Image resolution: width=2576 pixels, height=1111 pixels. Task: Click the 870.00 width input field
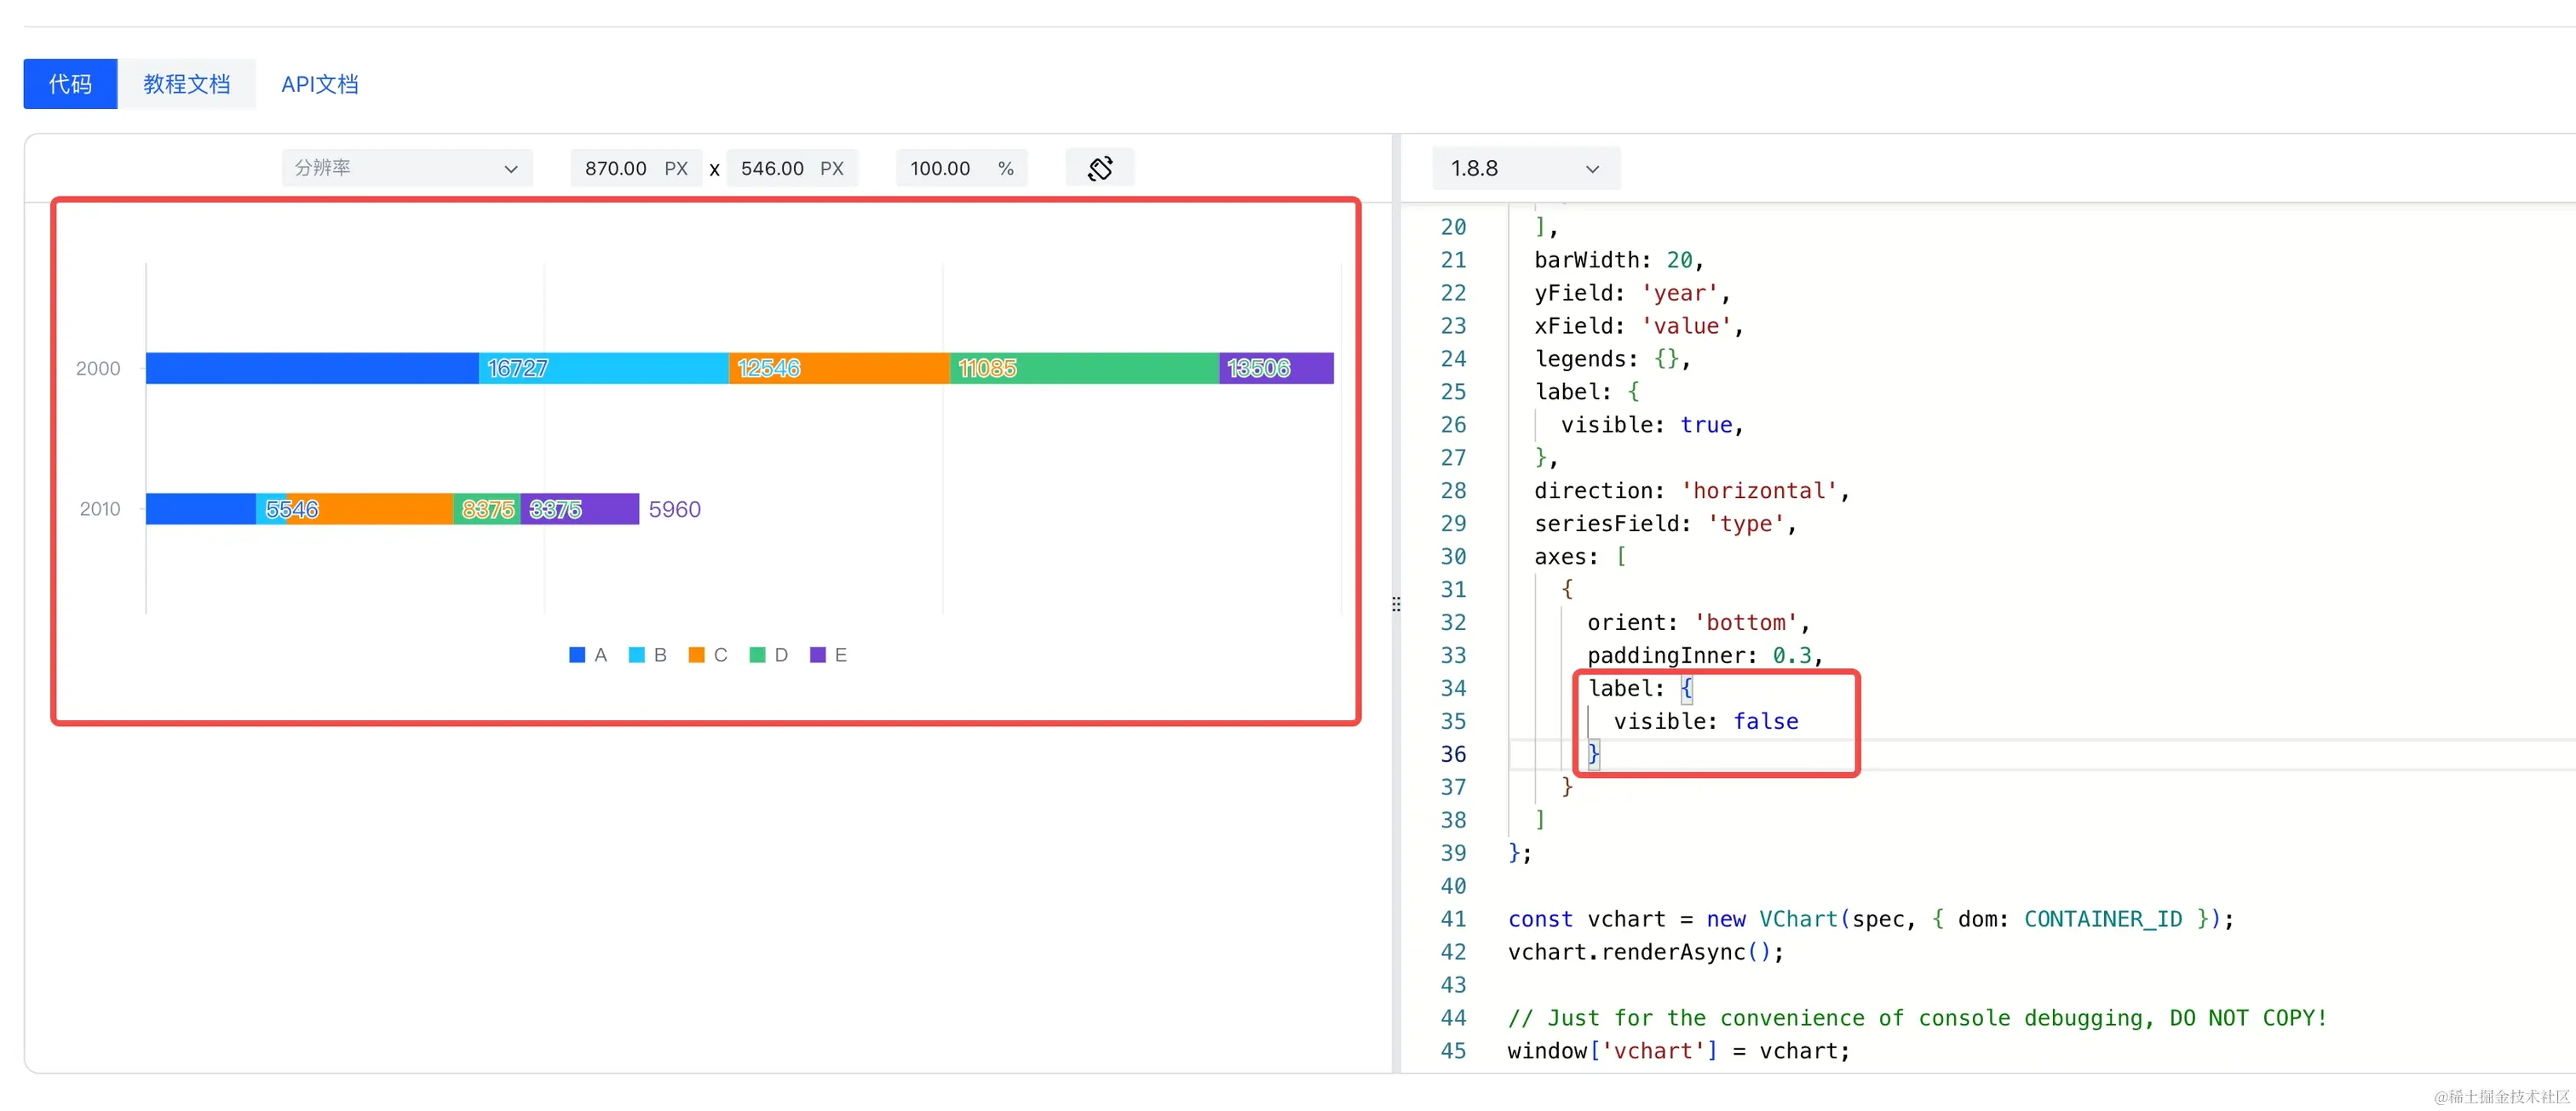(616, 169)
